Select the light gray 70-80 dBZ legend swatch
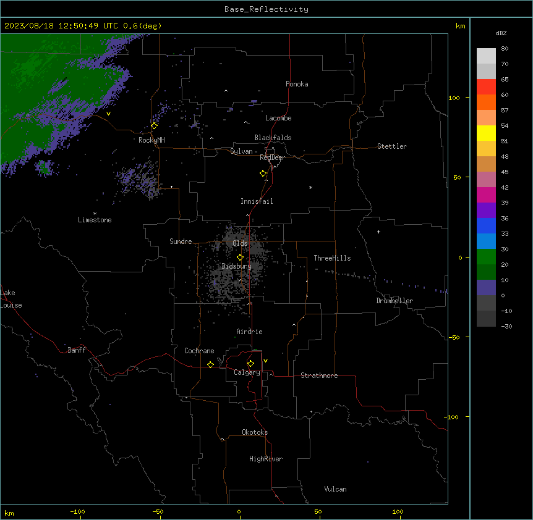Image resolution: width=533 pixels, height=520 pixels. coord(486,56)
